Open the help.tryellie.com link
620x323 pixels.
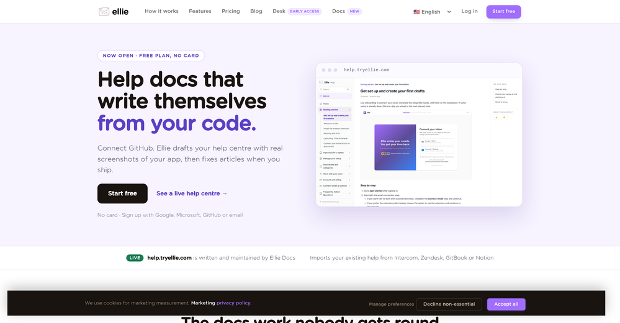(169, 258)
